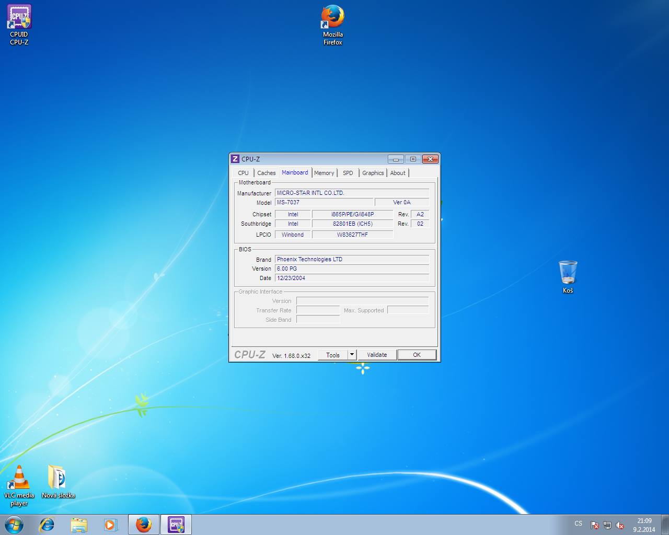Screen dimensions: 669x535
Task: Open the SPD tab
Action: (x=348, y=173)
